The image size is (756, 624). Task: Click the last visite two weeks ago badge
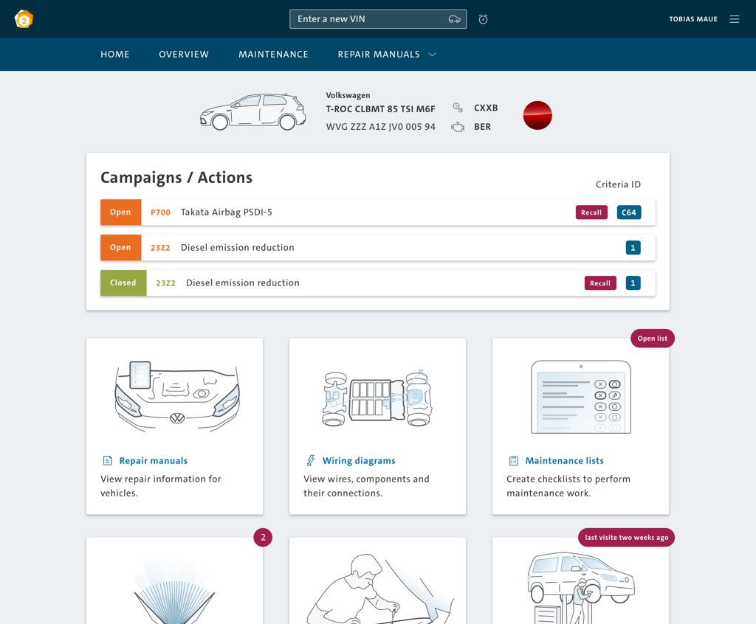(x=626, y=537)
